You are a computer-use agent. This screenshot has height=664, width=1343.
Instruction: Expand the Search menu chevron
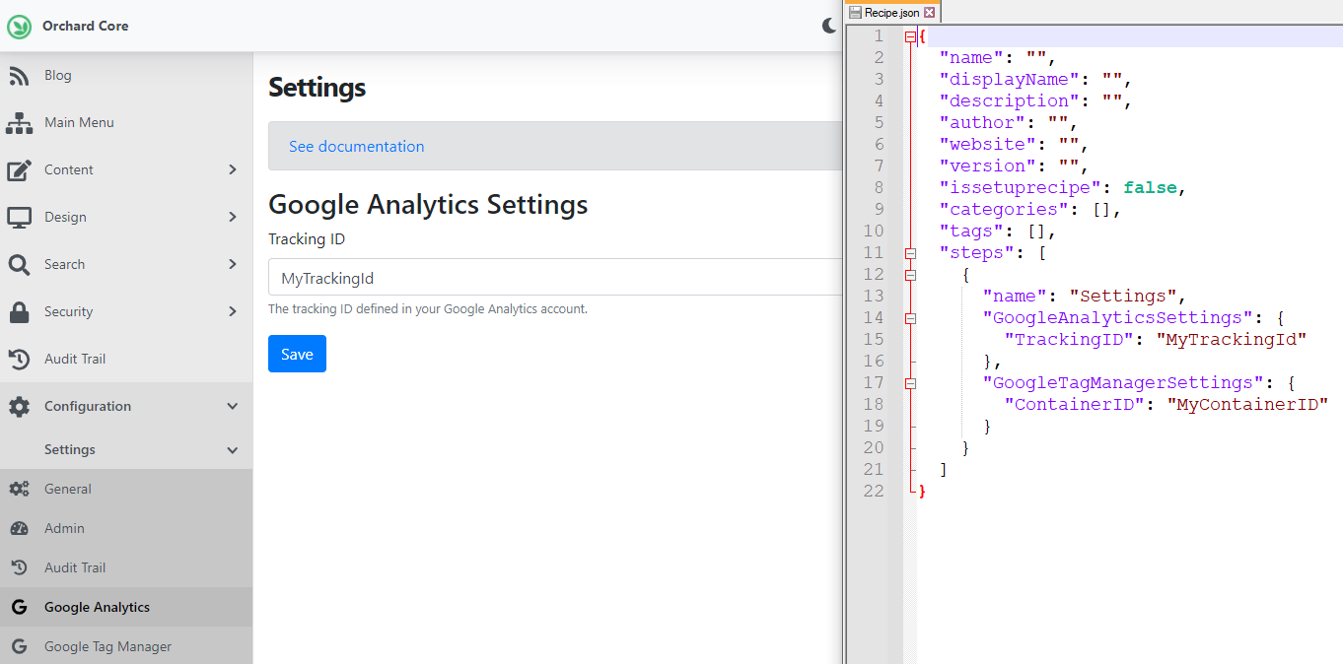click(x=233, y=264)
